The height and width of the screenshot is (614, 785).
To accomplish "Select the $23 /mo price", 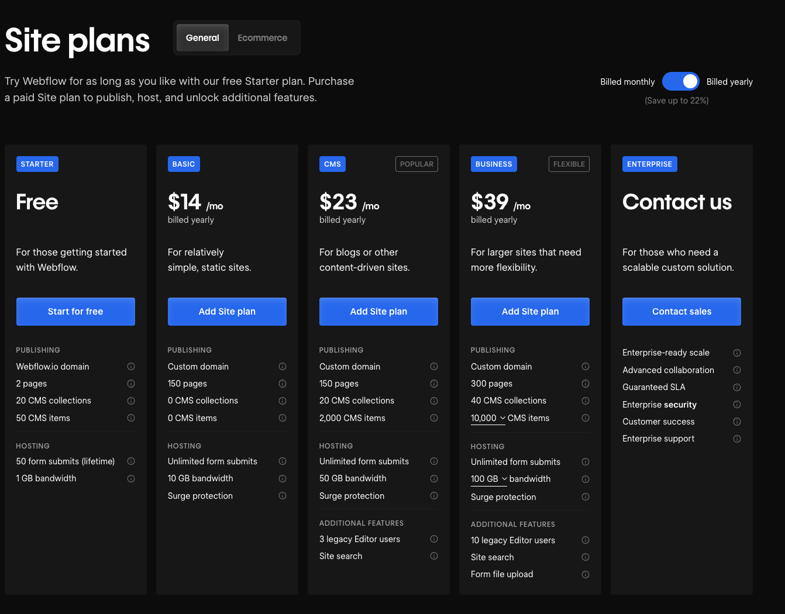I will tap(349, 202).
